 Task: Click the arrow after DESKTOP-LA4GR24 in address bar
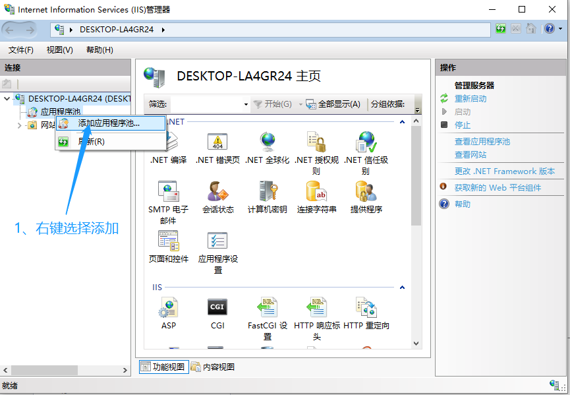(163, 30)
